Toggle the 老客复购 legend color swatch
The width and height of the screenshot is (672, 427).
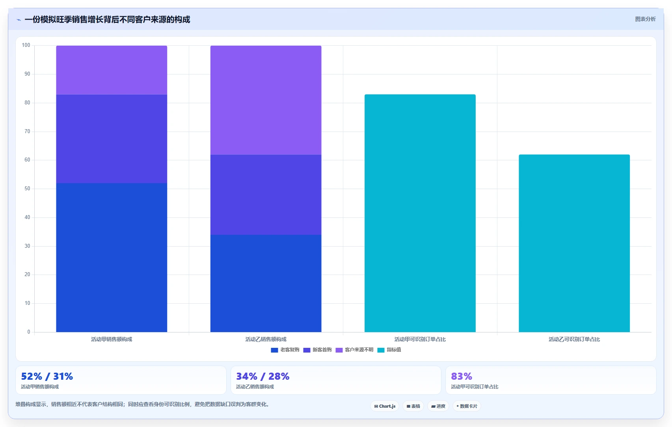coord(274,350)
